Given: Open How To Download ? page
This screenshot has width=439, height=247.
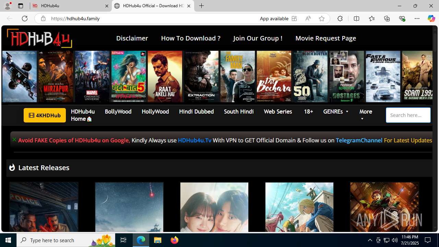Looking at the screenshot, I should (191, 38).
